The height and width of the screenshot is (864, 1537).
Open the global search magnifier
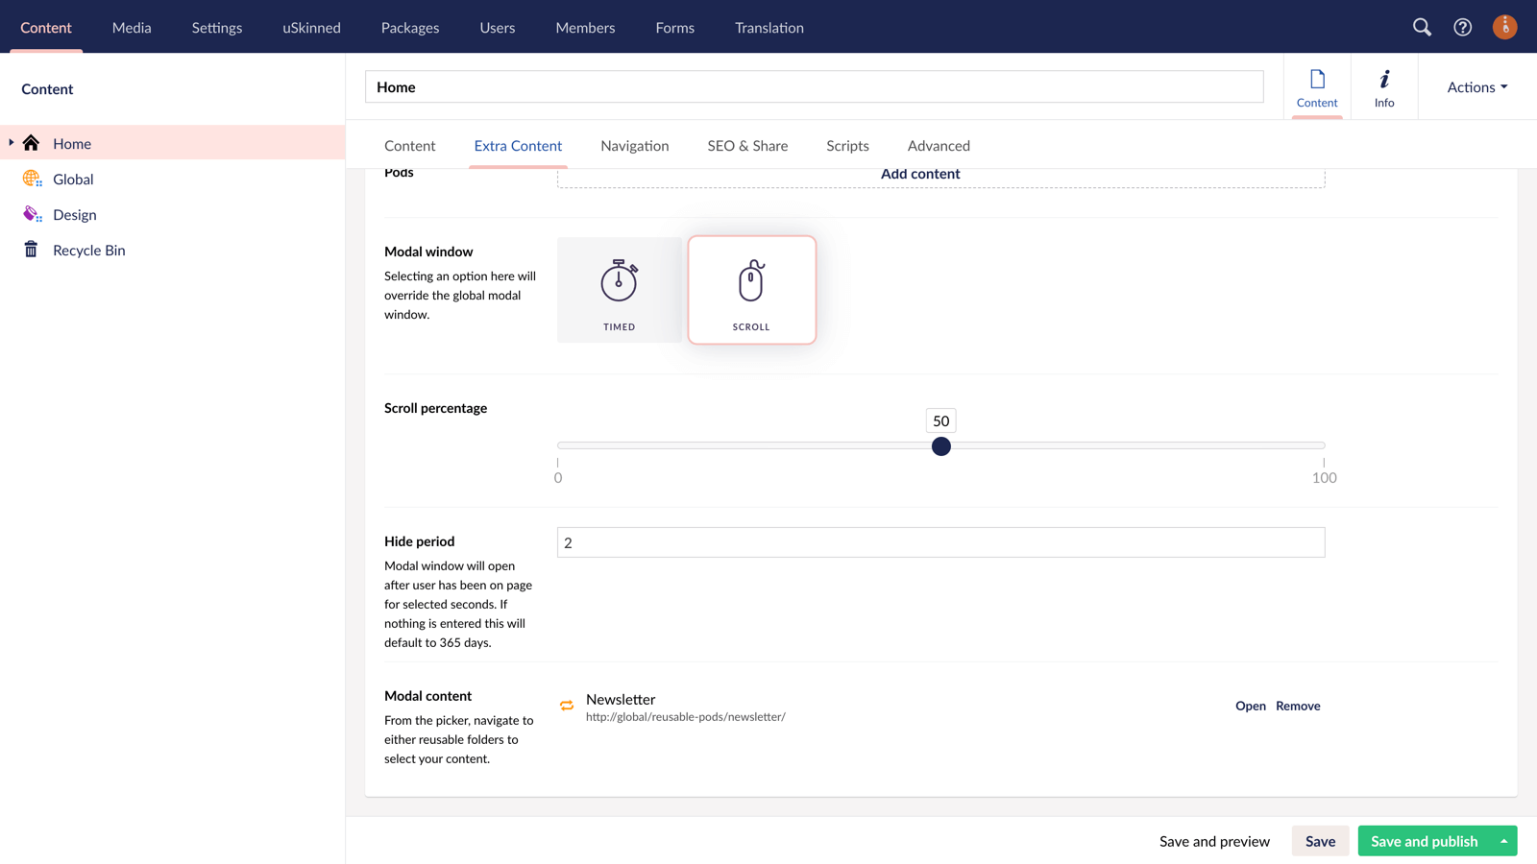click(x=1422, y=27)
